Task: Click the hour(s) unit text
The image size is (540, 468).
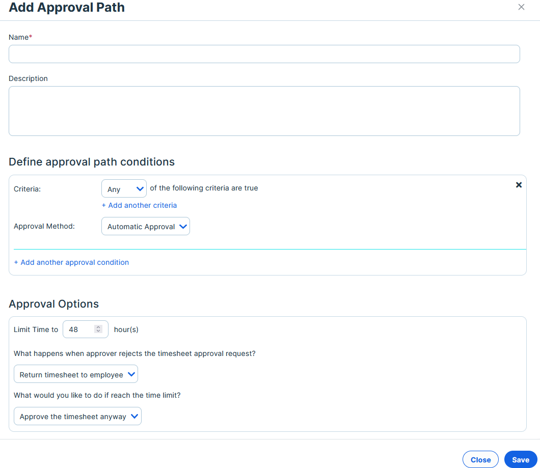Action: 126,329
